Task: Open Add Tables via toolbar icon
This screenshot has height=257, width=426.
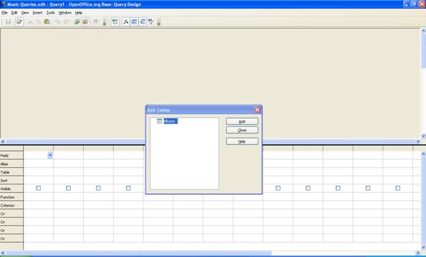Action: click(x=115, y=21)
